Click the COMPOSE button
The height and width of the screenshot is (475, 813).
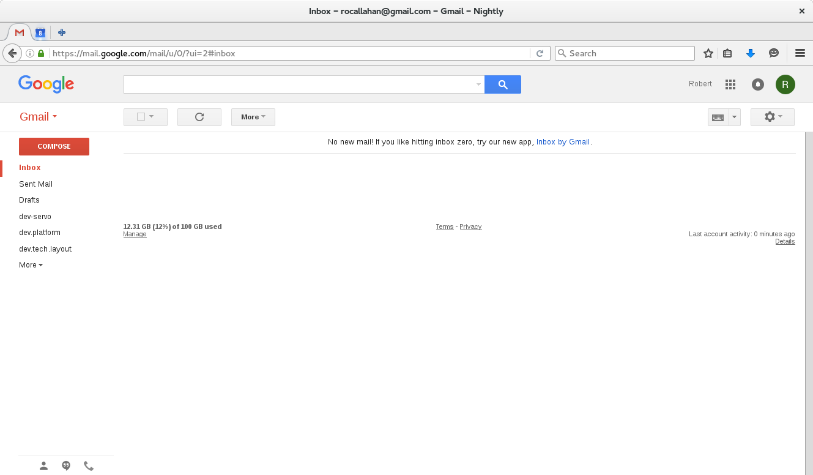[54, 146]
